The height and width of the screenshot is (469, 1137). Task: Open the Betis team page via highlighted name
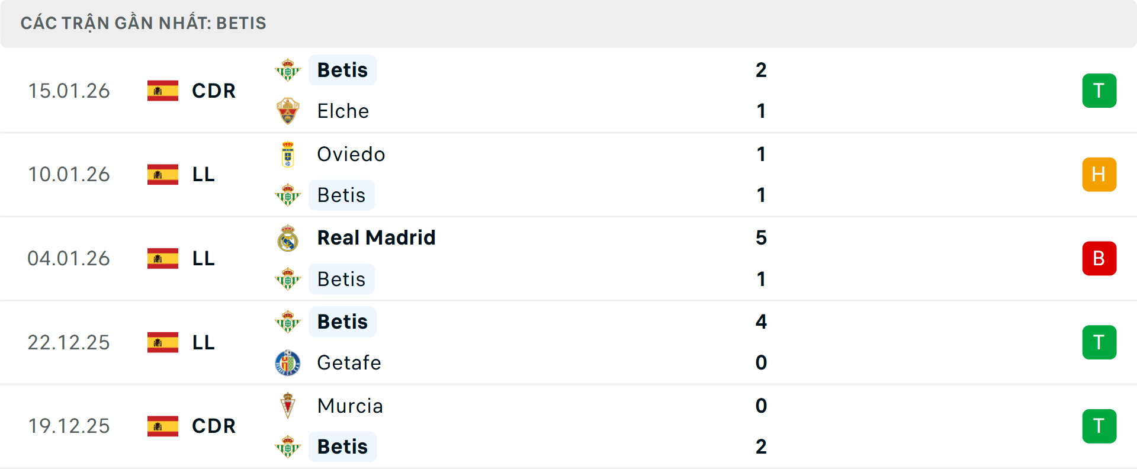(x=342, y=70)
